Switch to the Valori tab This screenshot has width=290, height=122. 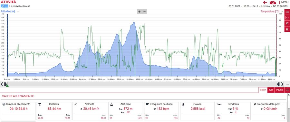pos(263,90)
